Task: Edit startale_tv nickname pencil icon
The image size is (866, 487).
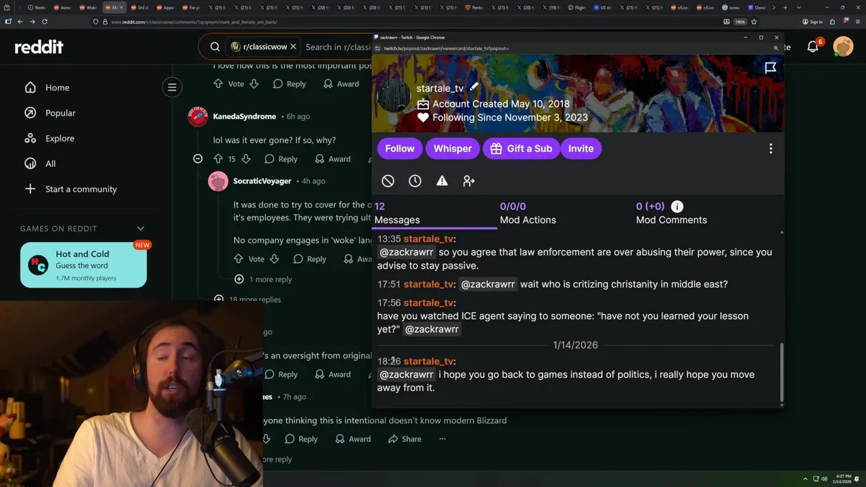Action: 474,87
